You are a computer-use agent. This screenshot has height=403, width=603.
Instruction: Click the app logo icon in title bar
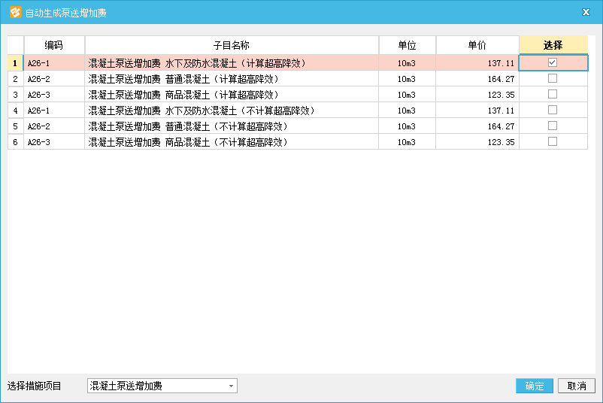[15, 12]
